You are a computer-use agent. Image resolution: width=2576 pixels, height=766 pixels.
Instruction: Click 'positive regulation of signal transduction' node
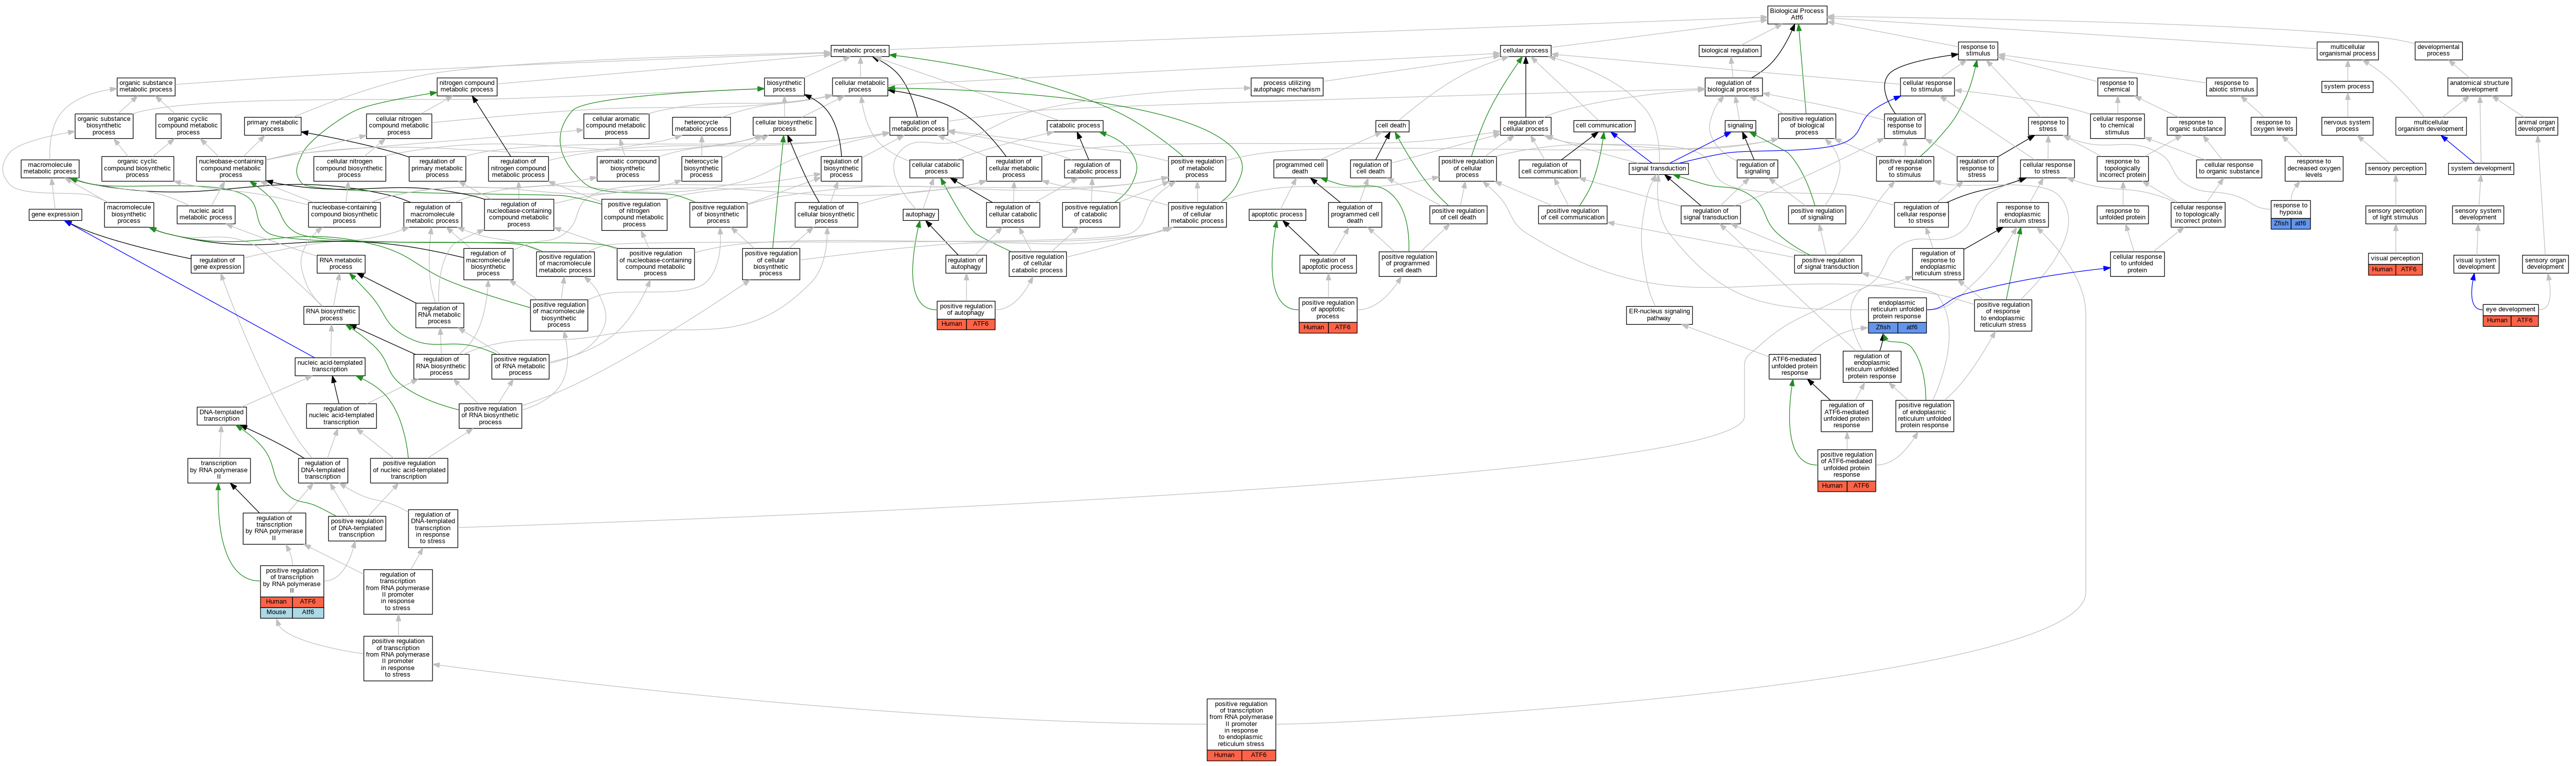point(1828,264)
